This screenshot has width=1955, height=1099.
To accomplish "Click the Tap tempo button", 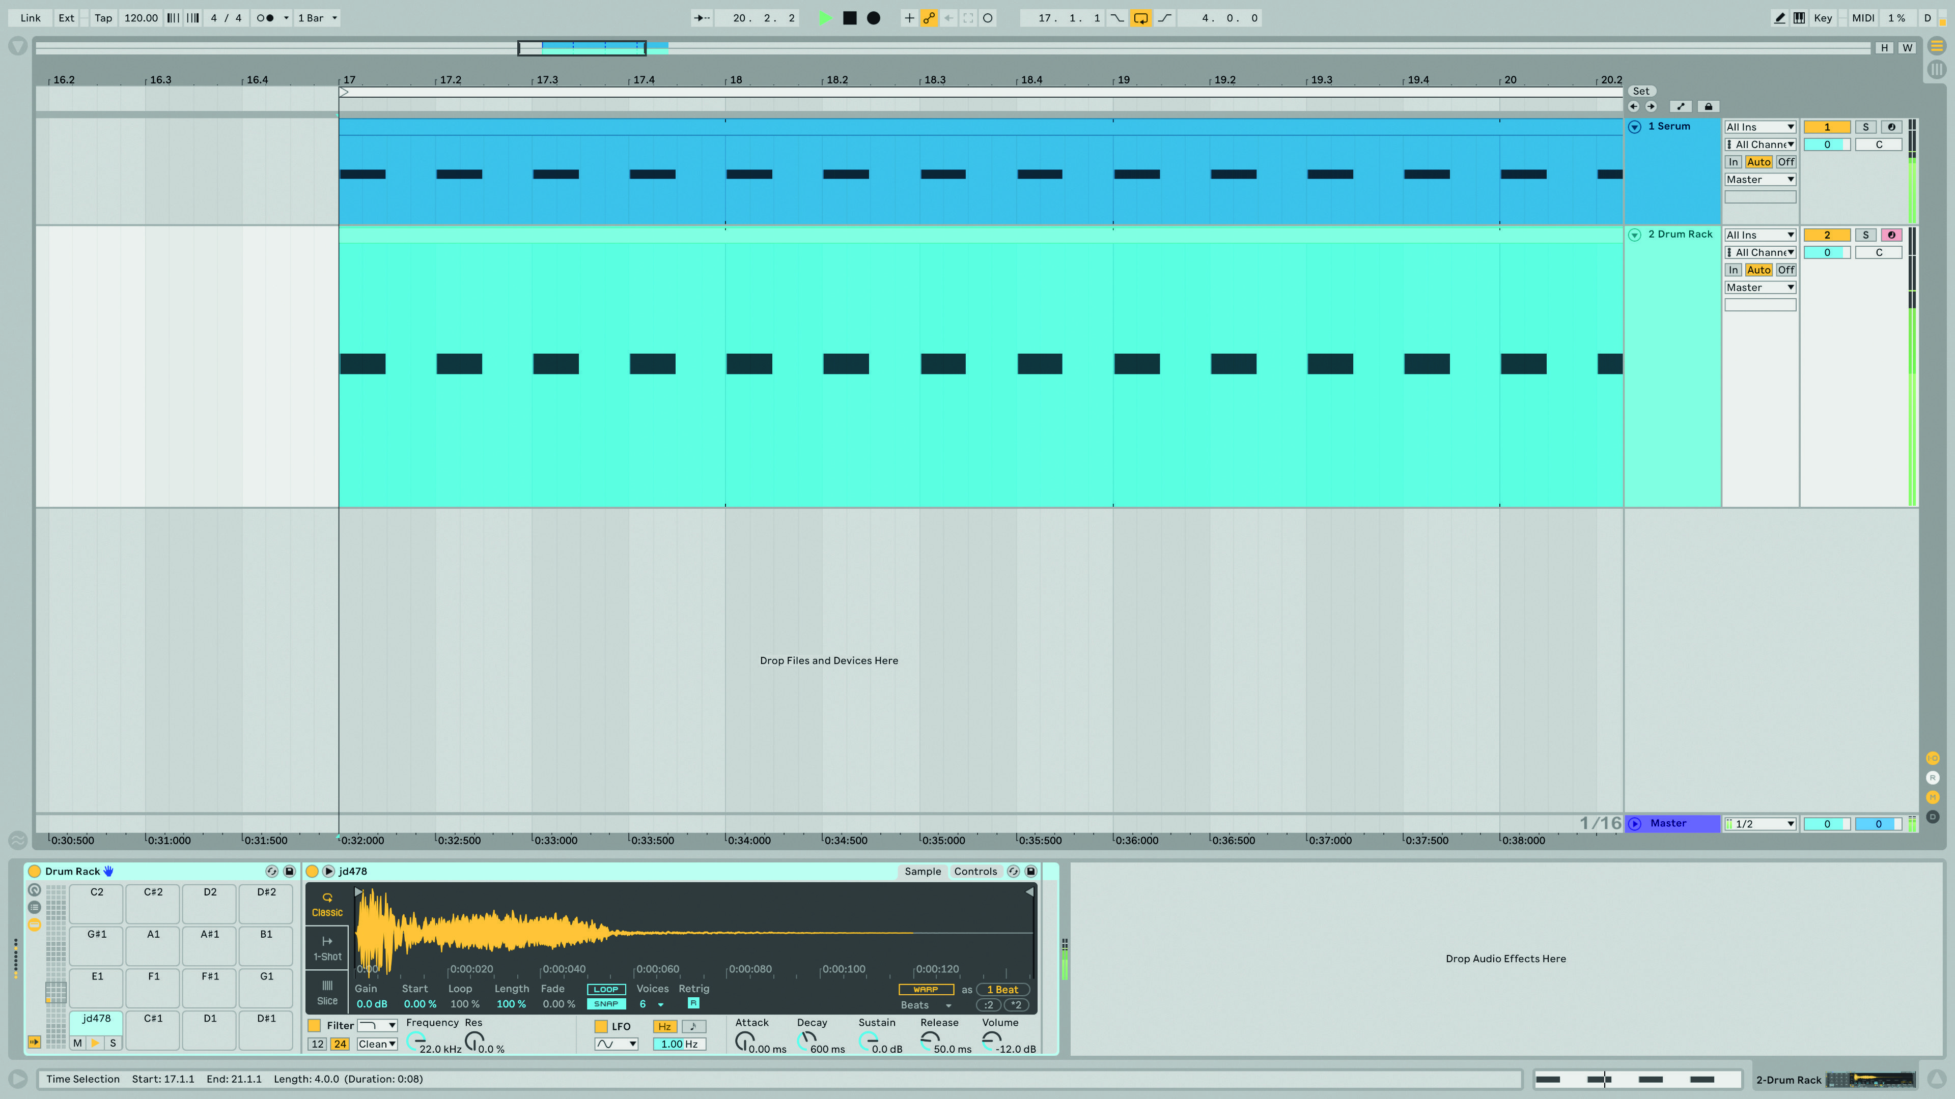I will (103, 17).
